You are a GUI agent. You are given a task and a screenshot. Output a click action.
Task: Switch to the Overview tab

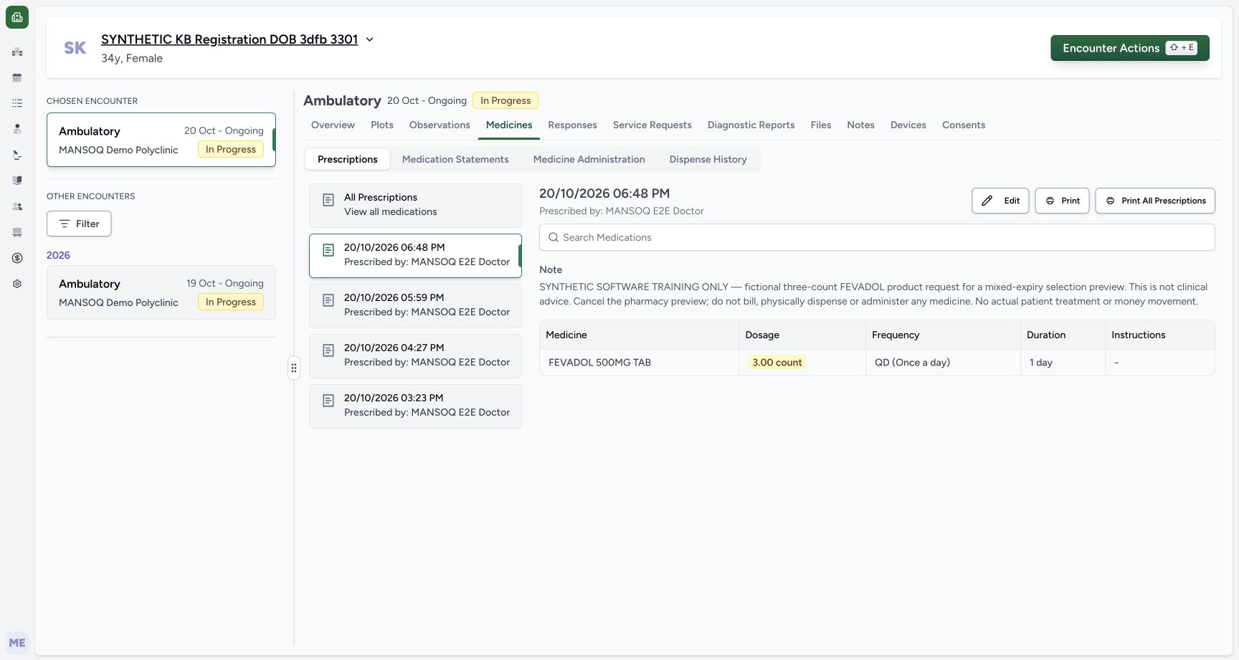pos(333,125)
